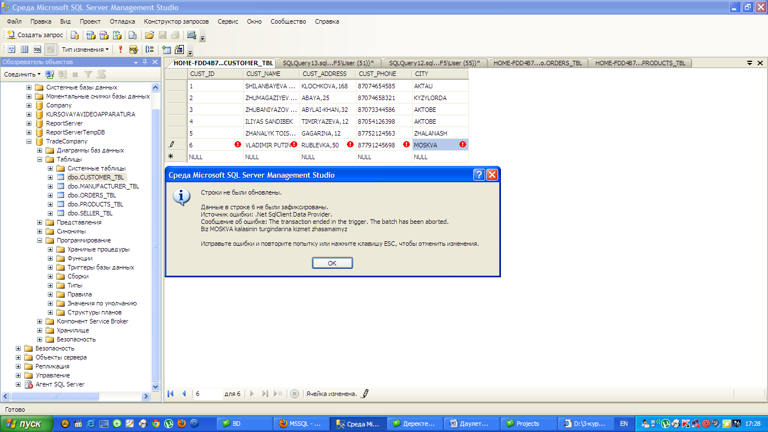Viewport: 768px width, 432px height.
Task: Click the current row number field
Action: [x=207, y=394]
